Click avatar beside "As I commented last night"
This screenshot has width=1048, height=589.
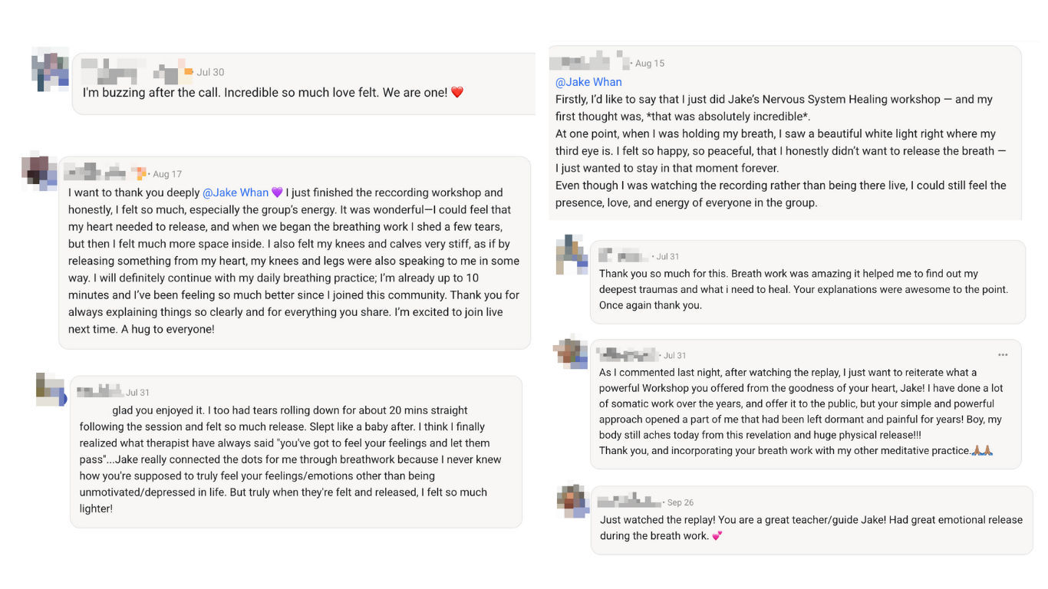[571, 352]
